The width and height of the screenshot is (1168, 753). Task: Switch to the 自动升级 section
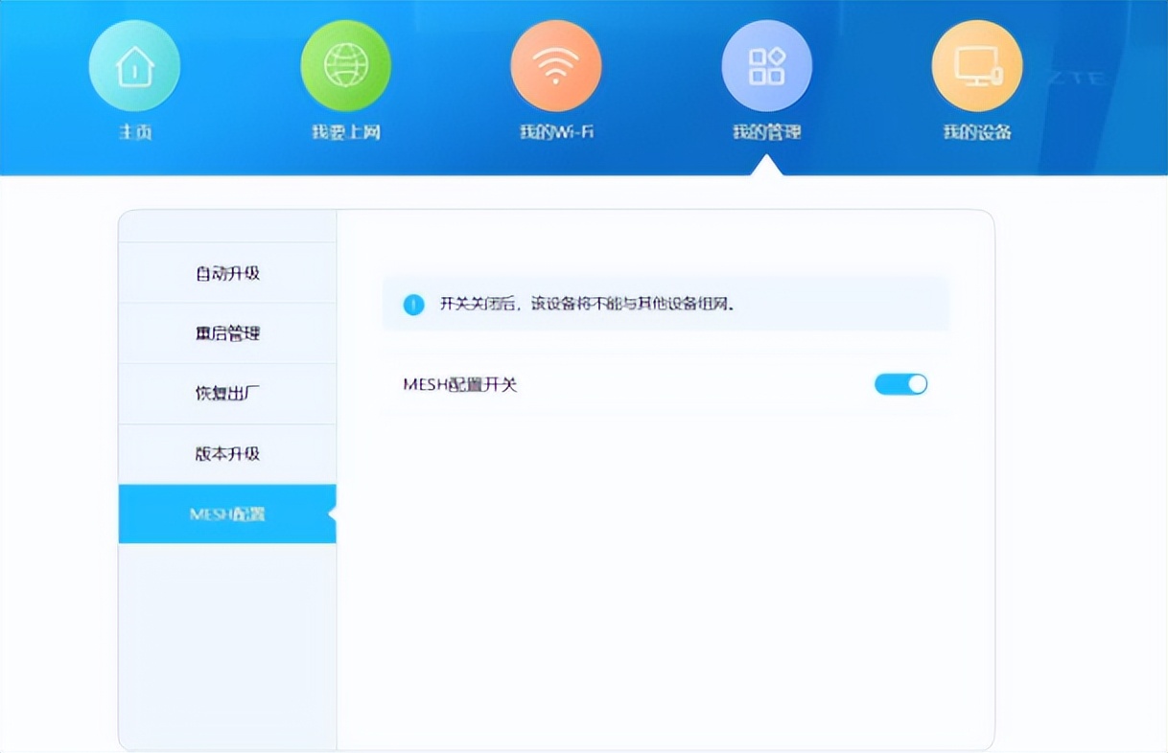(x=226, y=272)
